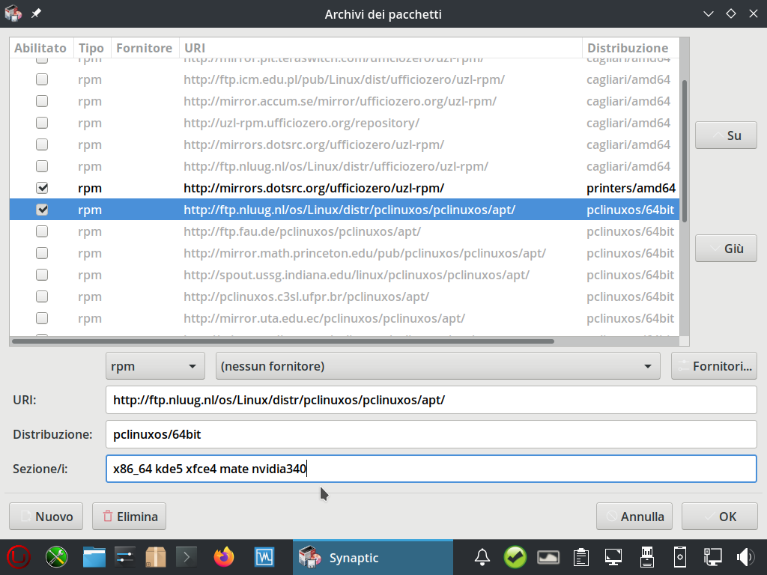
Task: Open the terminal icon in the taskbar
Action: 187,557
